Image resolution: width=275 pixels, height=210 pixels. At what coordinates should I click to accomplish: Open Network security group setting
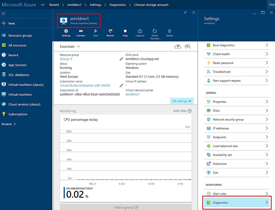(236, 119)
